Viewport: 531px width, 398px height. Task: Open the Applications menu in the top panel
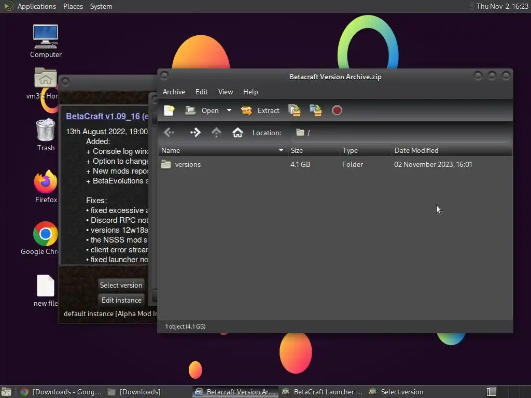point(37,6)
